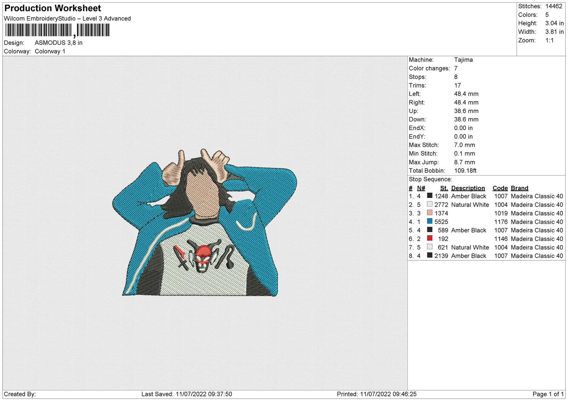
Task: Click the Brand column header
Action: coord(519,188)
